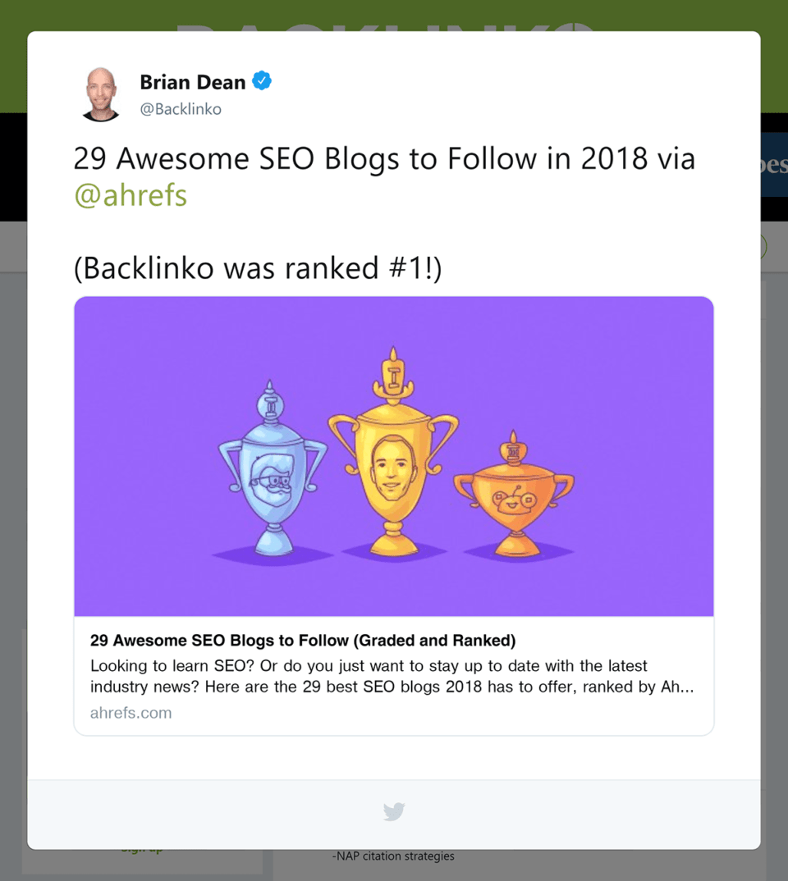The width and height of the screenshot is (788, 881).
Task: Click the @Backlinko handle text
Action: click(180, 108)
